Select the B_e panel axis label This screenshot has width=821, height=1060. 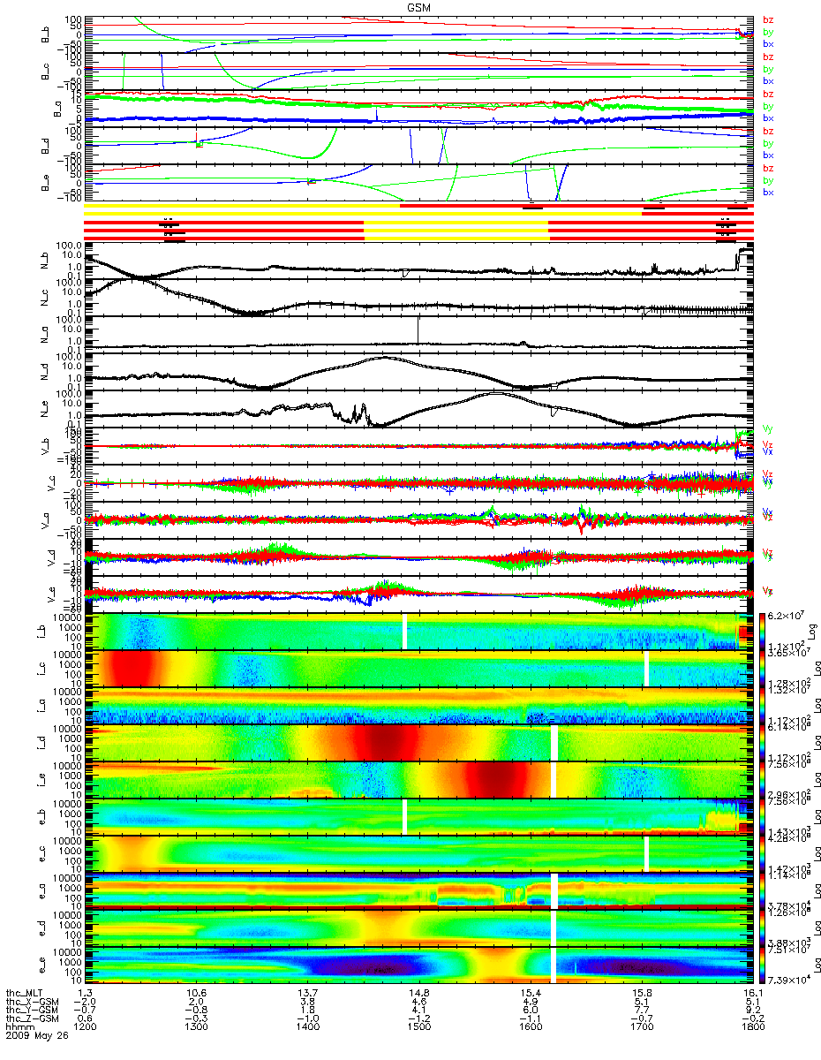click(x=47, y=184)
